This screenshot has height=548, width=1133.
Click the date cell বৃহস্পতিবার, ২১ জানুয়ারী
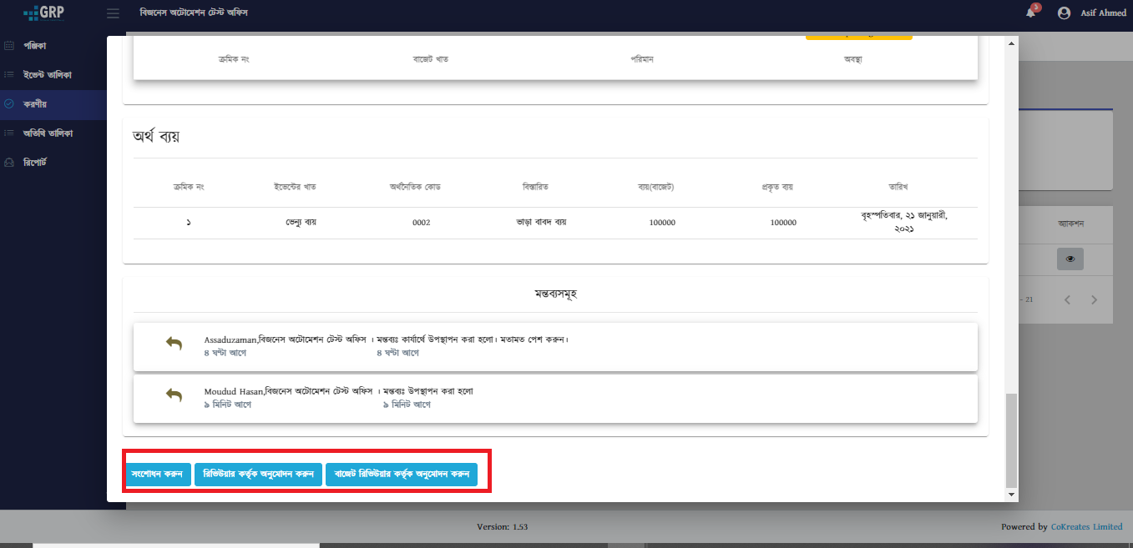point(904,222)
